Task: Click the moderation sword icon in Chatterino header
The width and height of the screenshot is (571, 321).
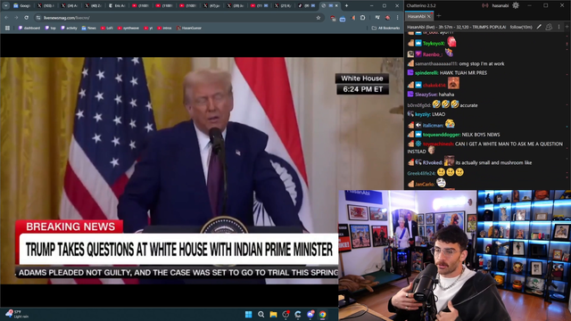Action: [x=539, y=27]
